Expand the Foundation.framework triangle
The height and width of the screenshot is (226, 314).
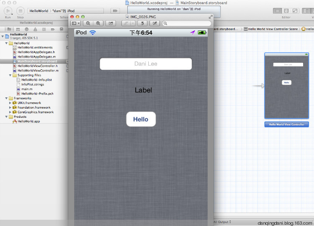pyautogui.click(x=10, y=107)
